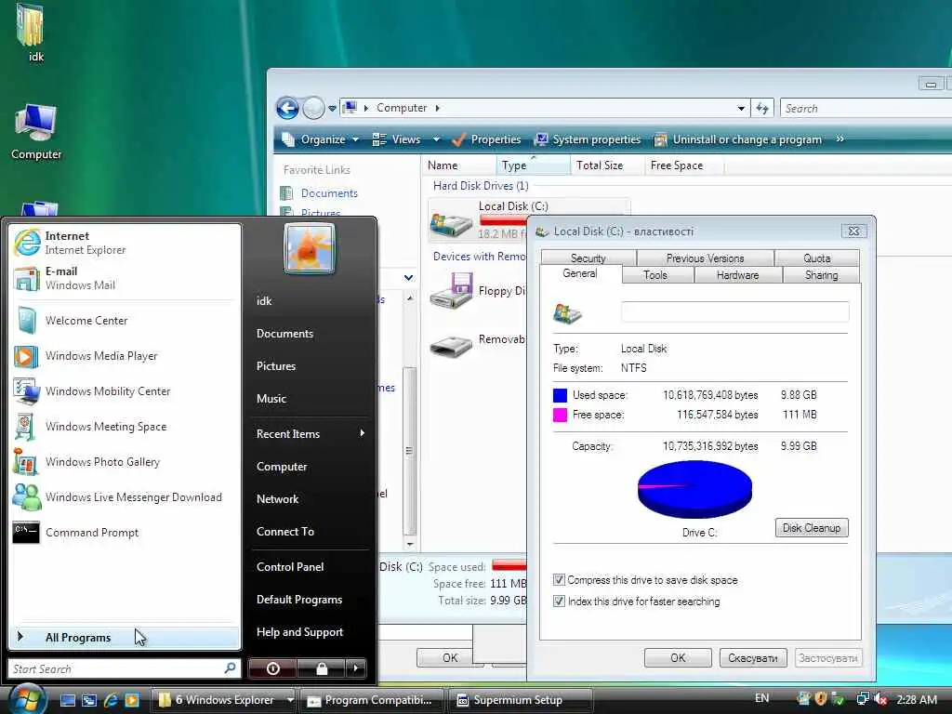Click the Drive C pie chart
Image resolution: width=952 pixels, height=714 pixels.
[x=694, y=489]
